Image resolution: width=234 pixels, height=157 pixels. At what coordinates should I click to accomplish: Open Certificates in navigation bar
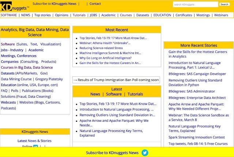click(184, 15)
